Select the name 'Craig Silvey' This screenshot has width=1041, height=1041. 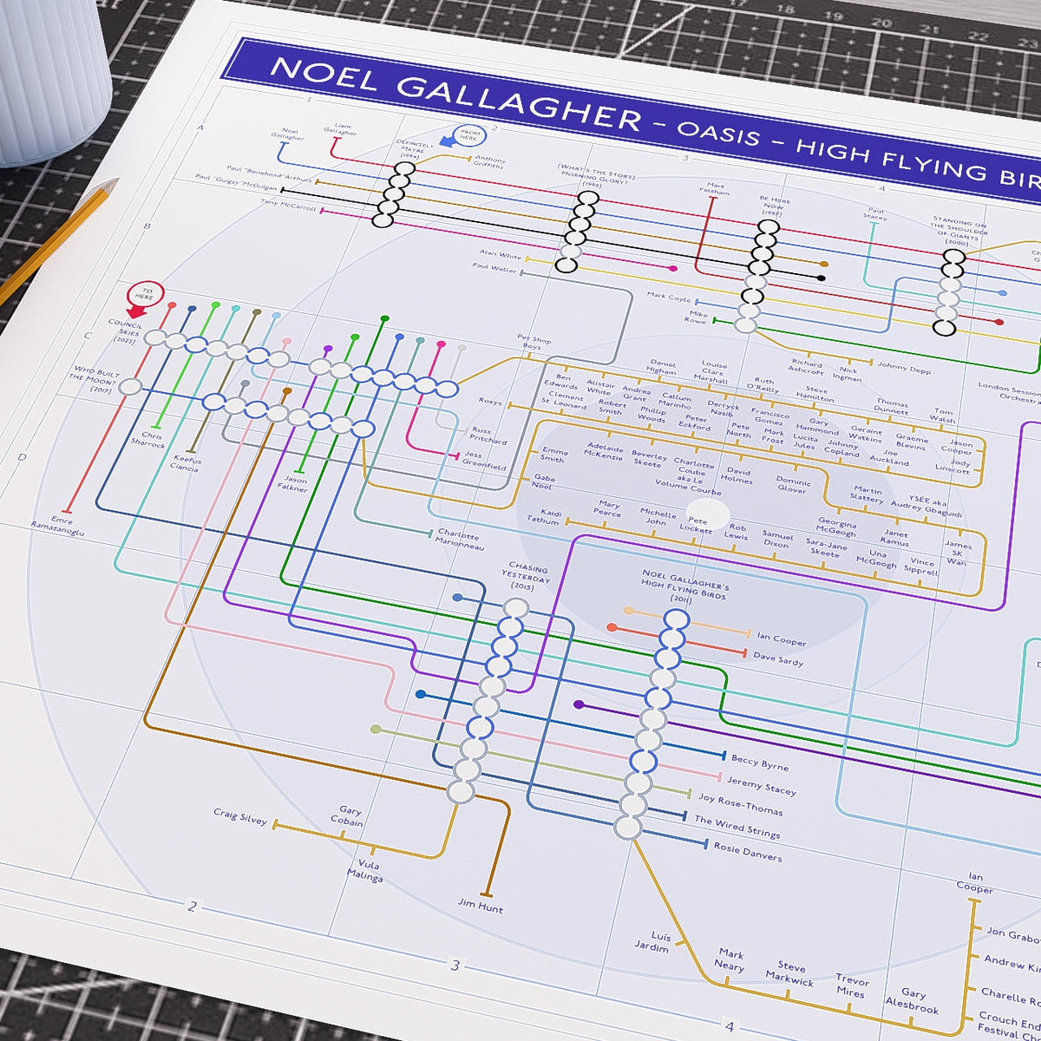[240, 816]
